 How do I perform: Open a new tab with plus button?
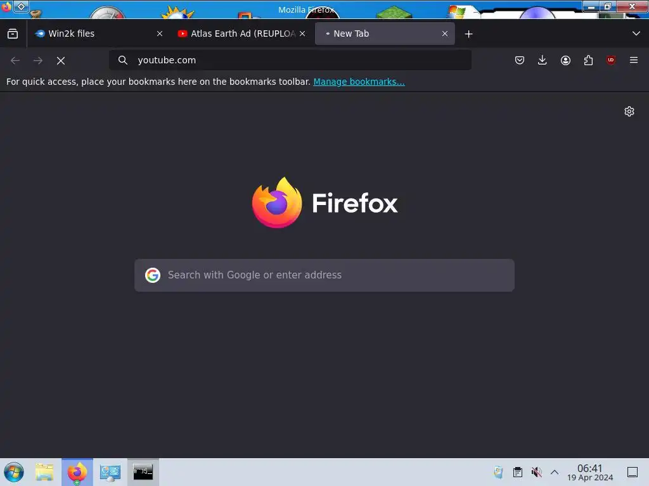coord(468,34)
